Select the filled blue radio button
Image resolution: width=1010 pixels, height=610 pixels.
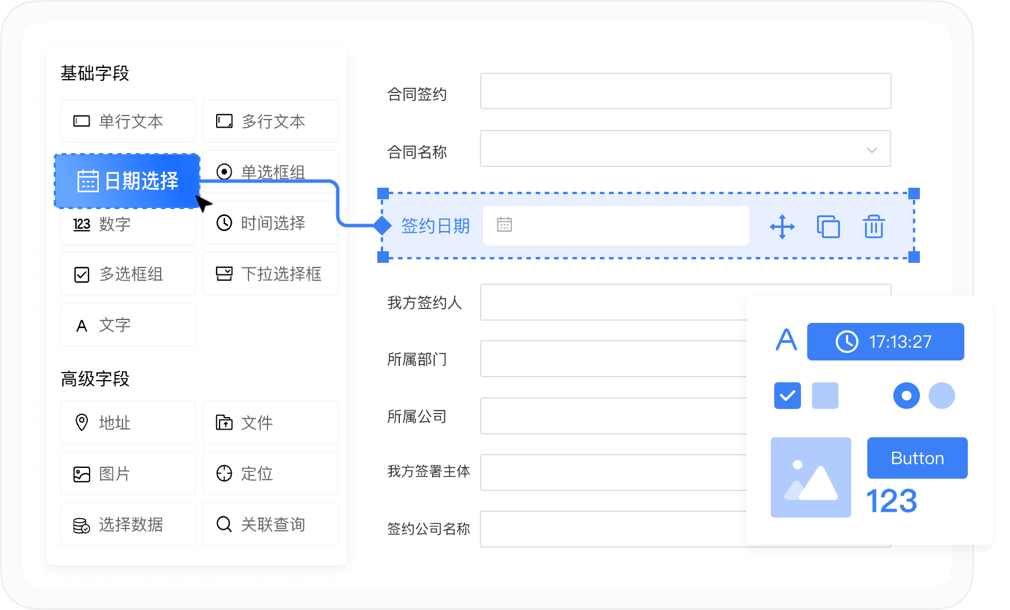(x=906, y=396)
